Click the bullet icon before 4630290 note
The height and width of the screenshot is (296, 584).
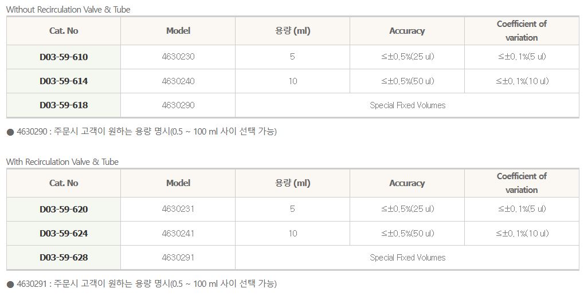coord(10,132)
